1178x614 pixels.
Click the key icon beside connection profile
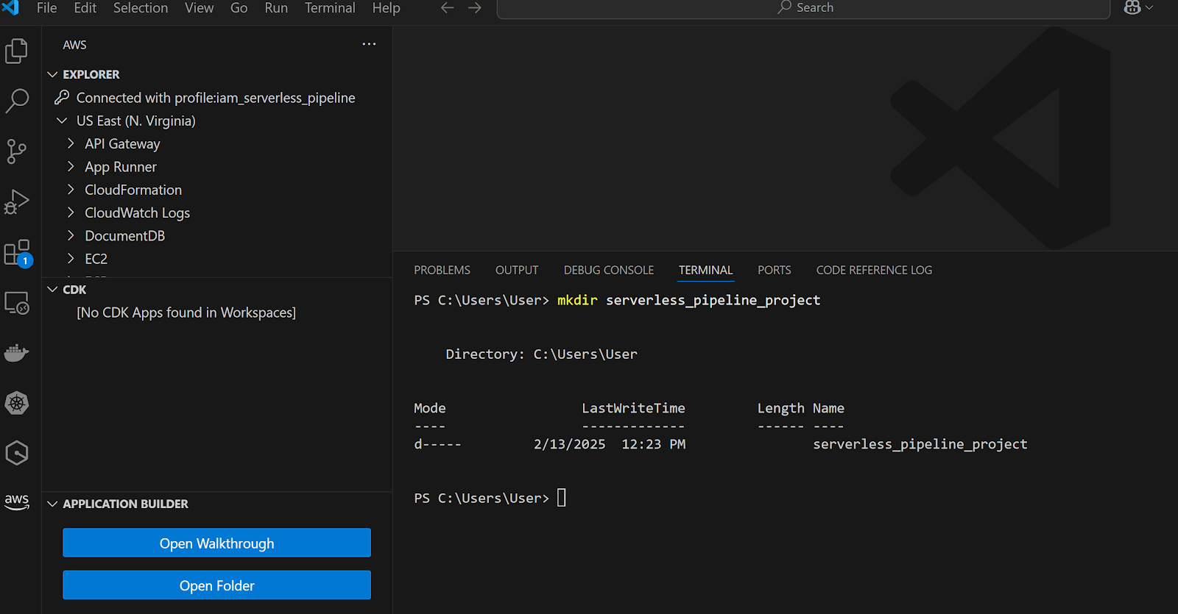point(62,97)
